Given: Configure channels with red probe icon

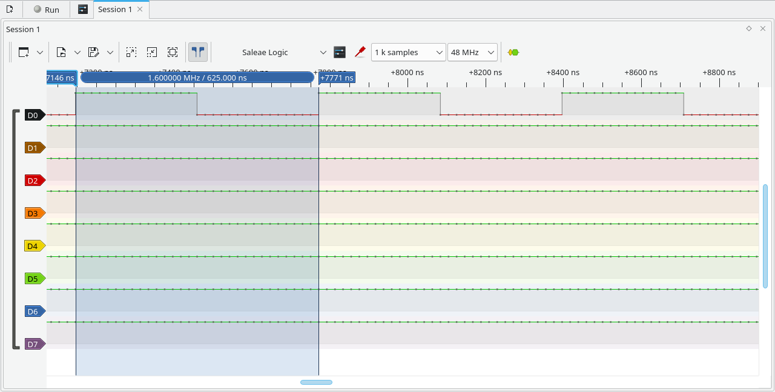Looking at the screenshot, I should [360, 52].
